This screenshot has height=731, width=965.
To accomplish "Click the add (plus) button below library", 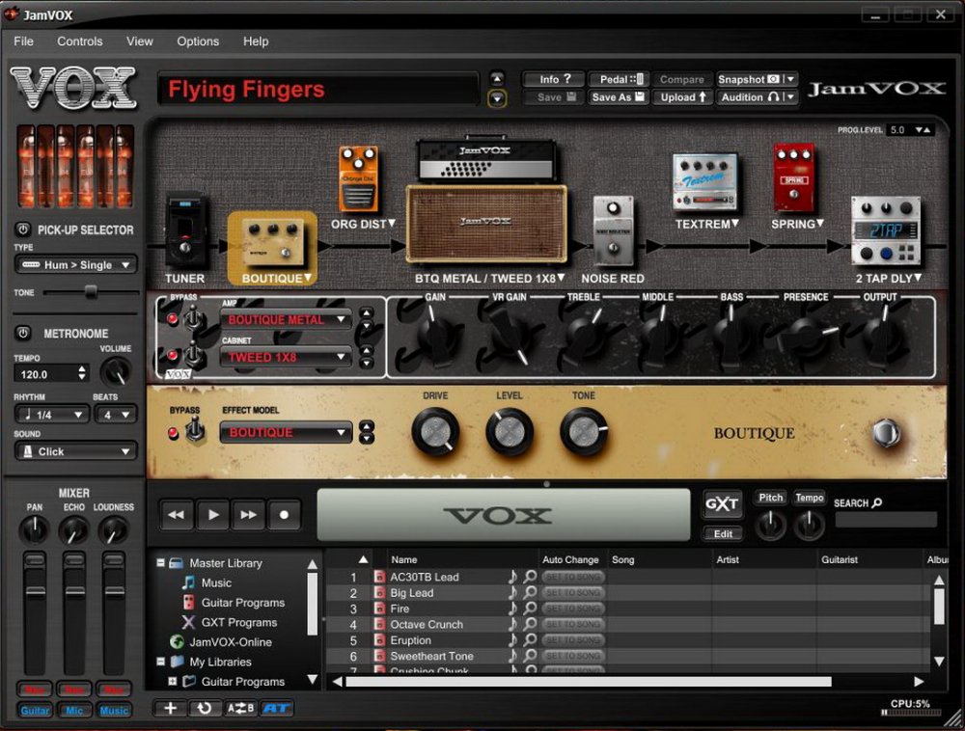I will point(171,708).
